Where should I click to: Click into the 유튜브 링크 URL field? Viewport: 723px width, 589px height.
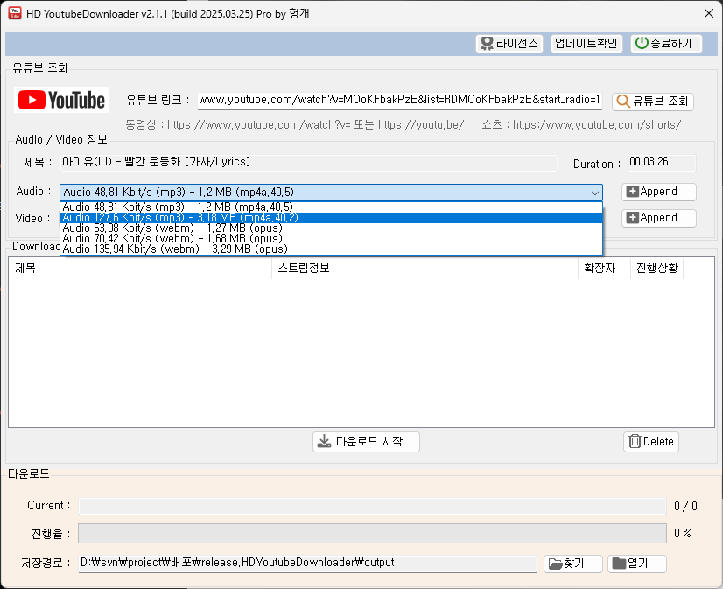coord(400,100)
